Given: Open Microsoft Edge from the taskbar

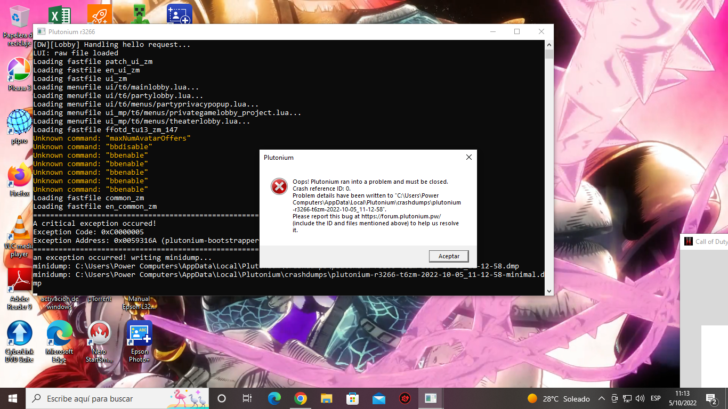Looking at the screenshot, I should tap(274, 398).
